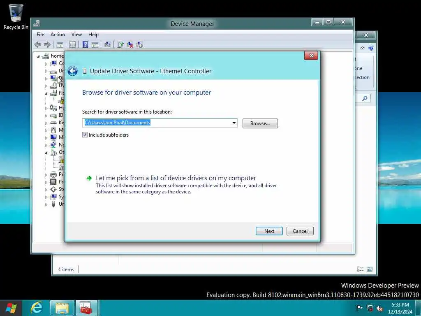Click Disable device toolbar icon with down arrow
Screen dimensions: 421x316
139,44
